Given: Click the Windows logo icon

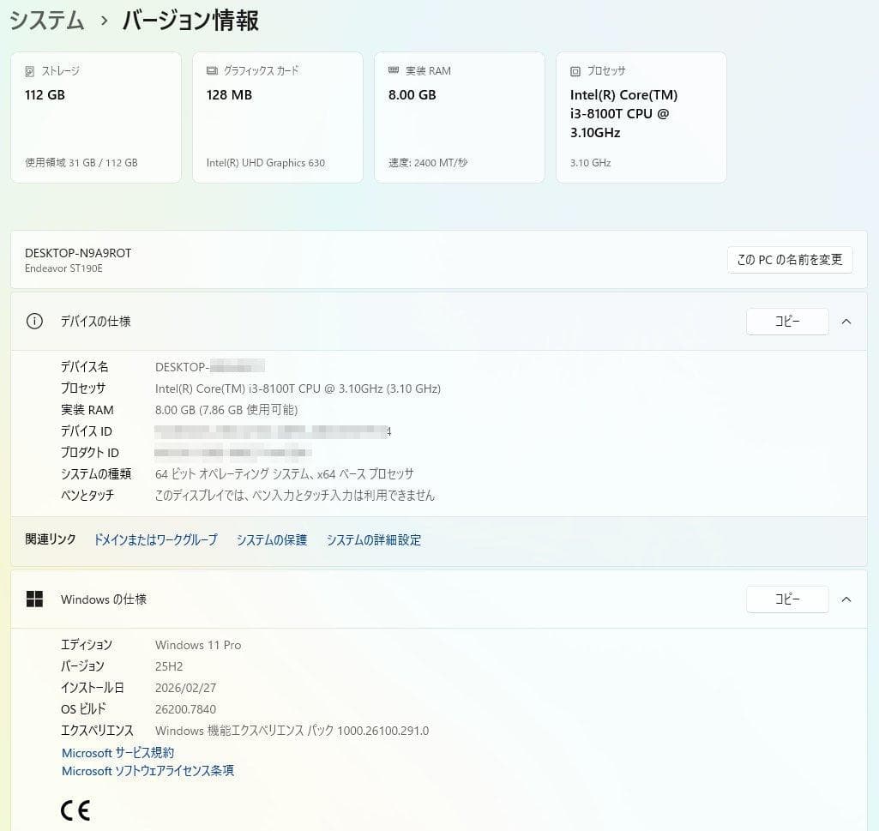Looking at the screenshot, I should tap(34, 599).
